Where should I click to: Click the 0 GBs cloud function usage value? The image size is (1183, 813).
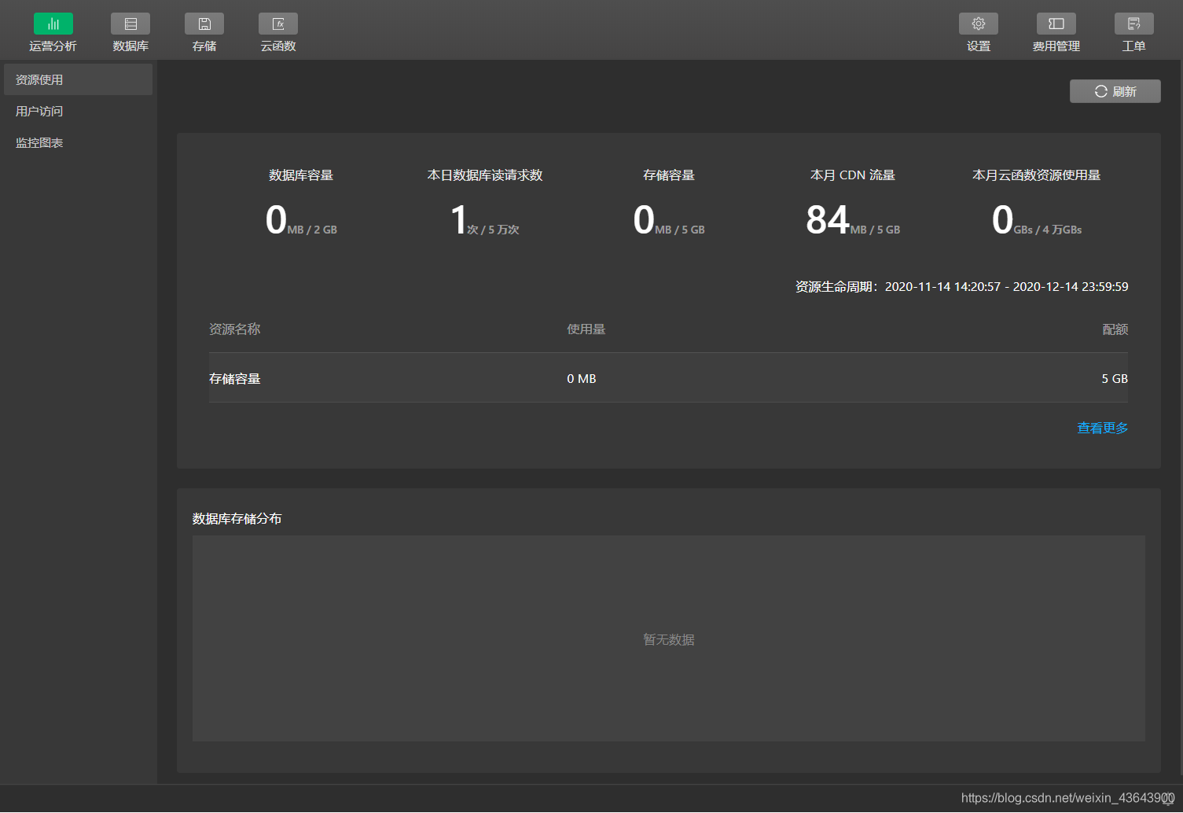point(1037,220)
